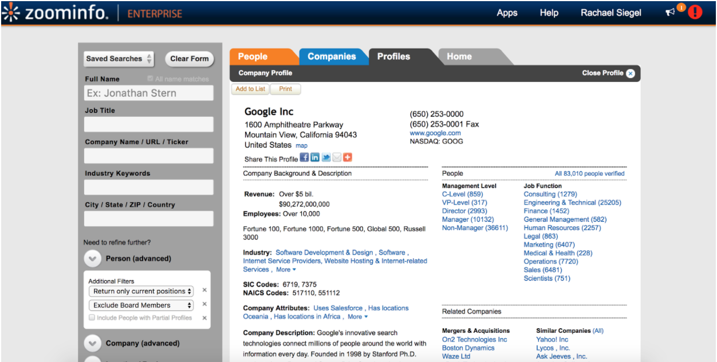Screen dimensions: 717x362
Task: Open the Legal (863) link
Action: tap(541, 236)
